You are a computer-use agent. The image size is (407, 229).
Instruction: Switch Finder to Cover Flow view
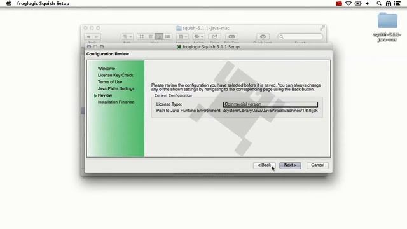168,37
